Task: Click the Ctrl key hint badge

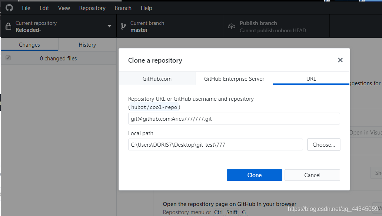Action: click(x=218, y=212)
